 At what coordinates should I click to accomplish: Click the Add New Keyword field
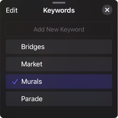pos(59,29)
